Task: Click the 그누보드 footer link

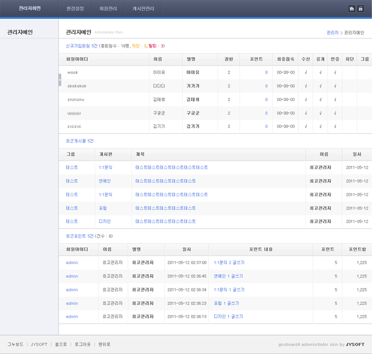Action: tap(15, 344)
